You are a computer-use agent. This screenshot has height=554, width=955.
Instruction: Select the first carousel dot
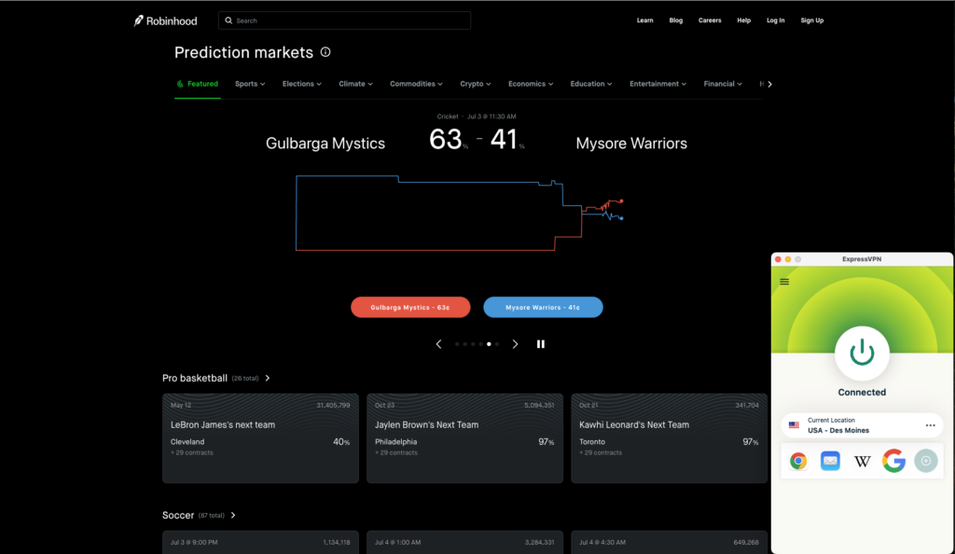tap(457, 344)
